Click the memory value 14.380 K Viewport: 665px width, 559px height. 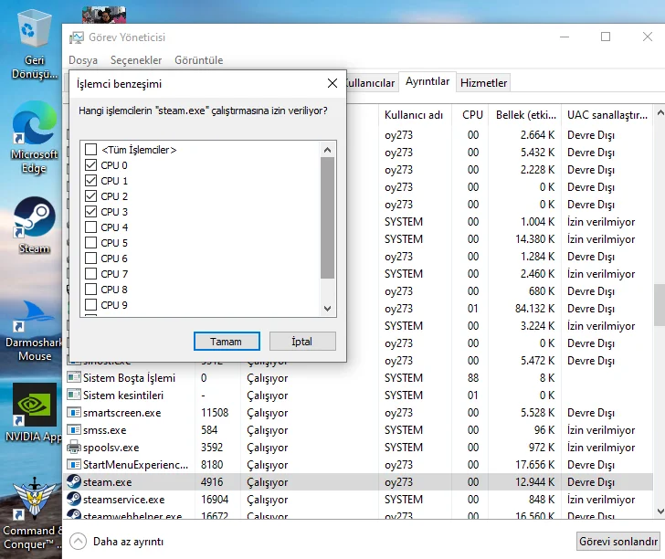click(534, 238)
